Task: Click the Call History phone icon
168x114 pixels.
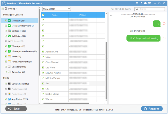Action: pos(9,36)
